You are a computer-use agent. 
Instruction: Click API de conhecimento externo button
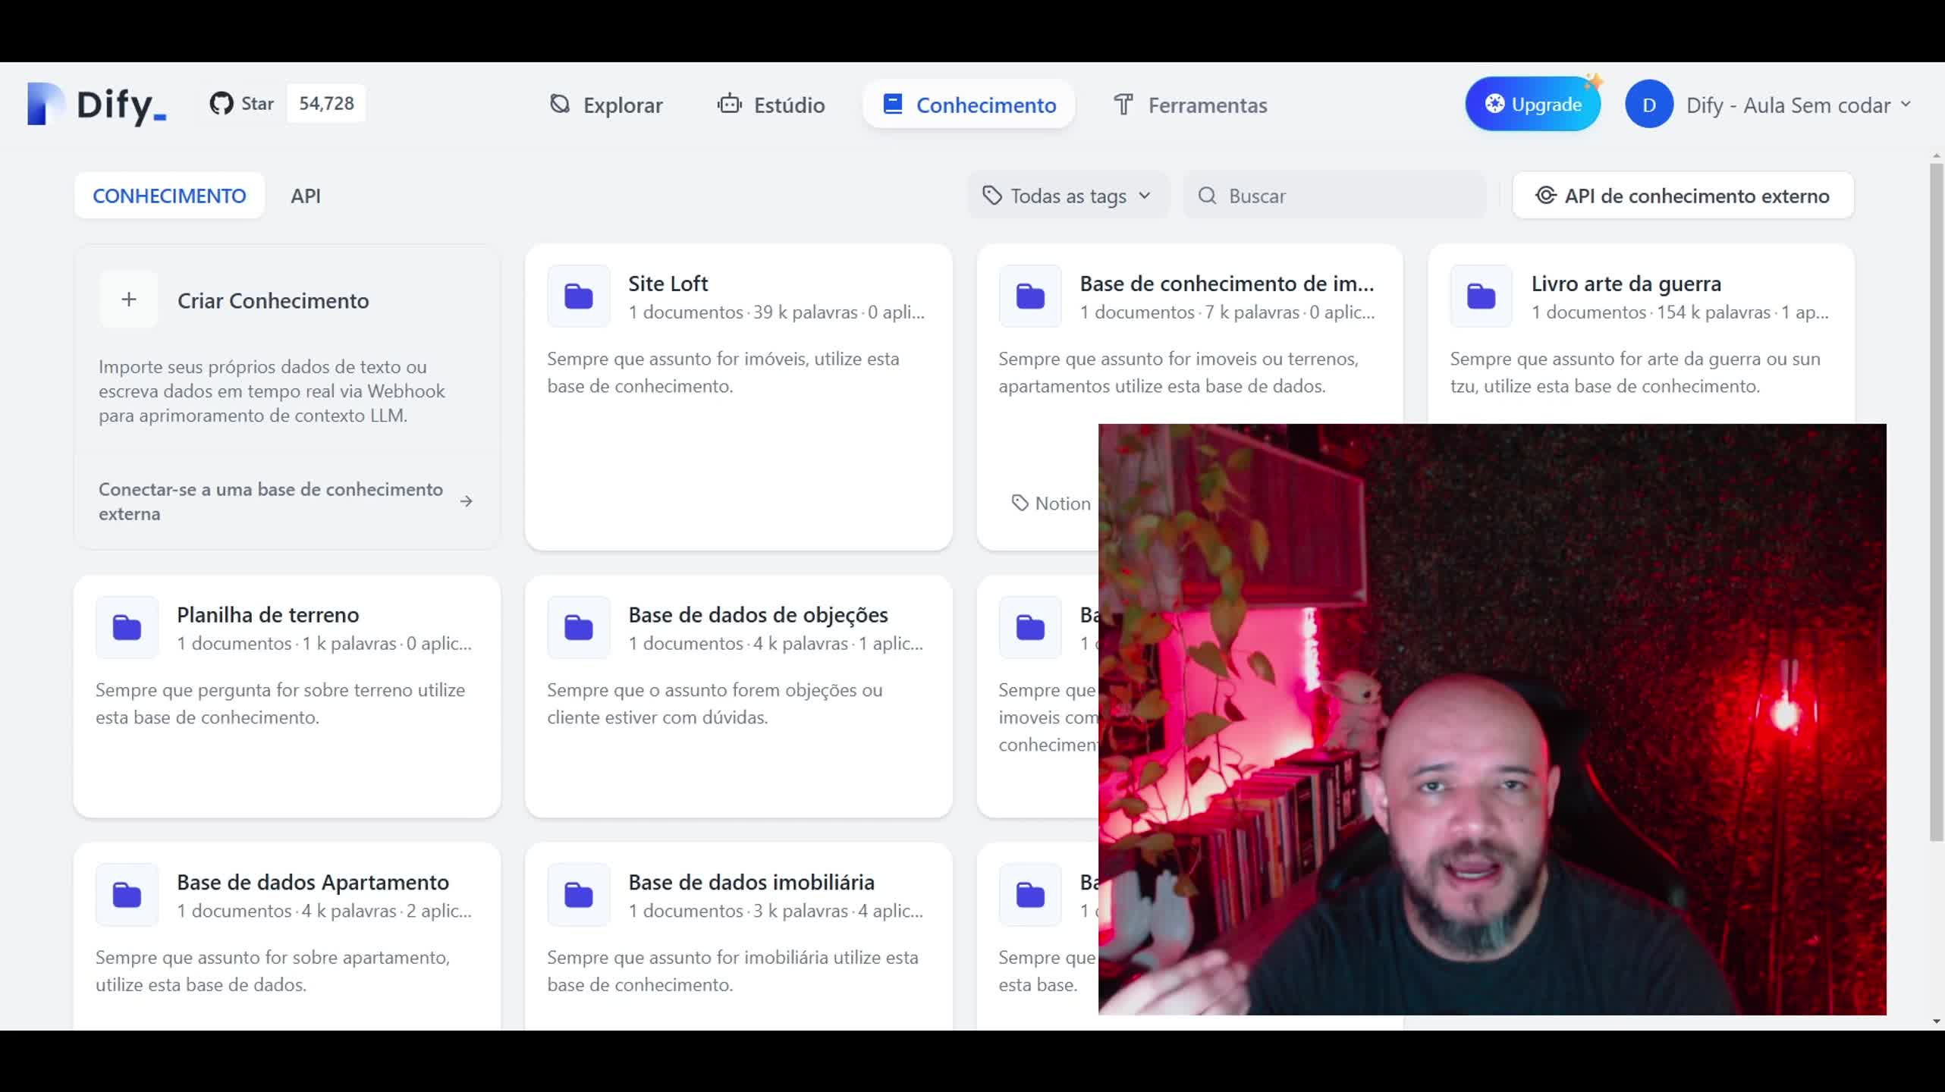1683,196
